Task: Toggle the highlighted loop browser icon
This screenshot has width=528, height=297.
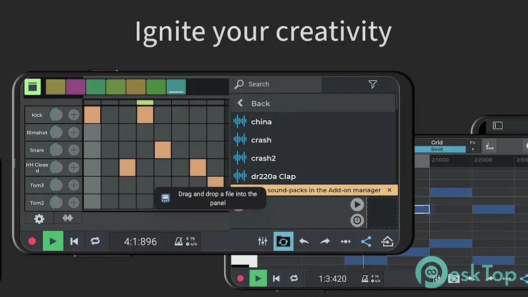Action: point(283,241)
